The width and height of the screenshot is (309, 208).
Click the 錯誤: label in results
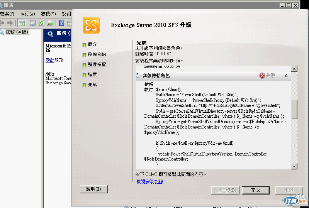(x=149, y=84)
